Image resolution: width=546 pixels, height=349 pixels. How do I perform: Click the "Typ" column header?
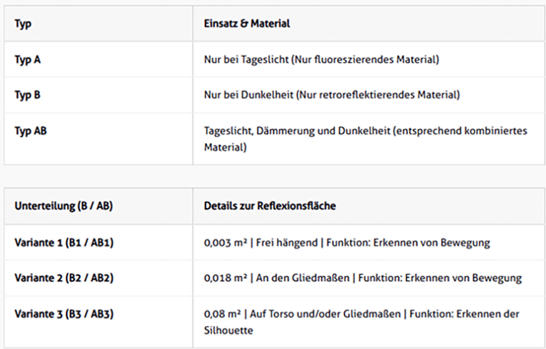22,24
